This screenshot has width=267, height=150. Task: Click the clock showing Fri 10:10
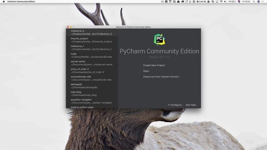pos(246,2)
